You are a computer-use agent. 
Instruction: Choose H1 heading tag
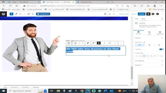(137, 56)
